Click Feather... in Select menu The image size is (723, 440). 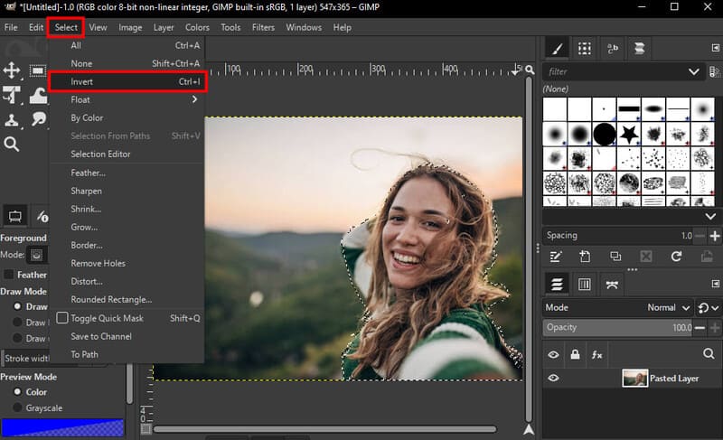coord(127,173)
